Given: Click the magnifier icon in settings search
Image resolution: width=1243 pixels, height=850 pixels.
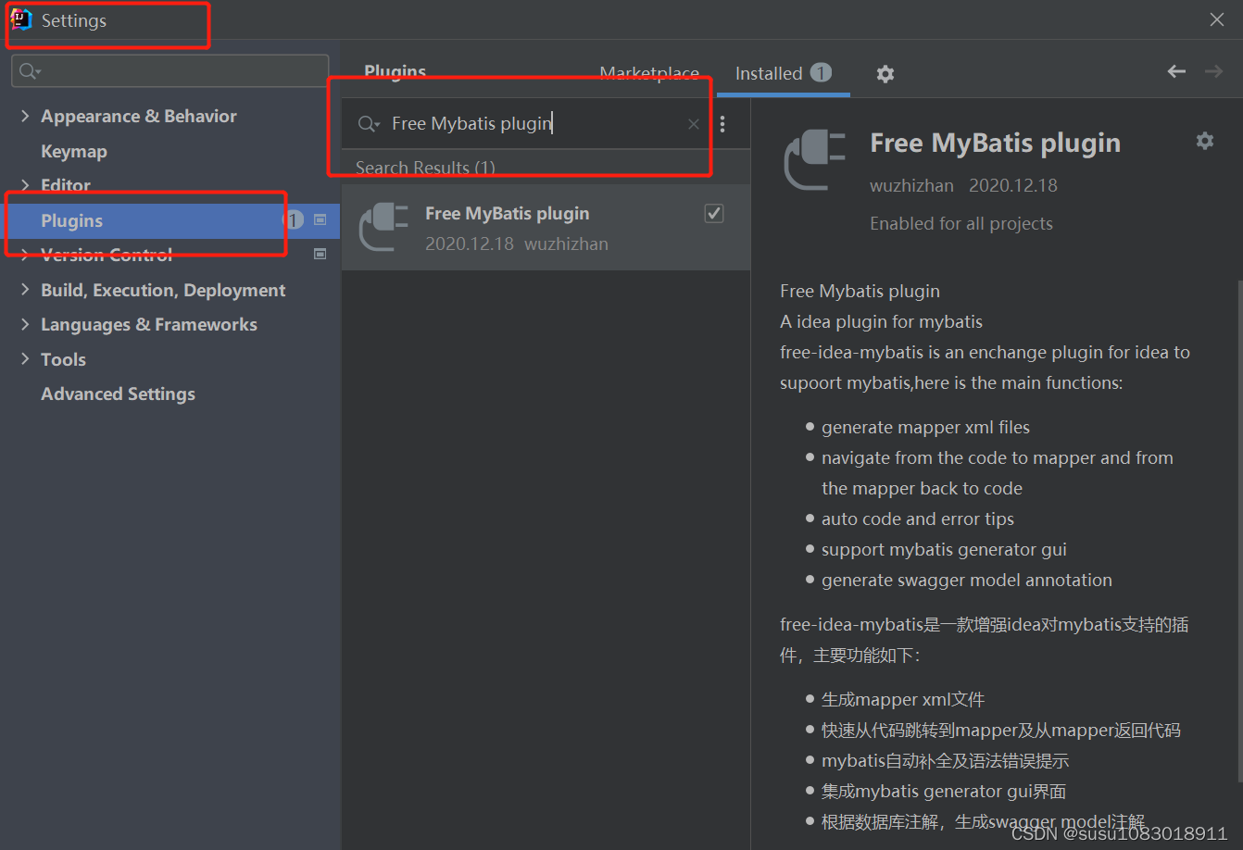Looking at the screenshot, I should 30,71.
